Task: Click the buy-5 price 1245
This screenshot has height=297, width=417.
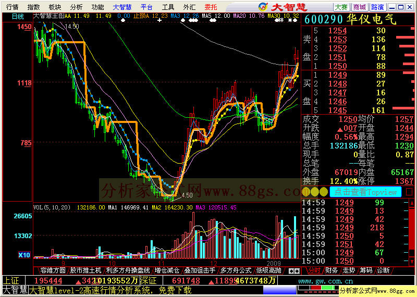Action: point(337,110)
